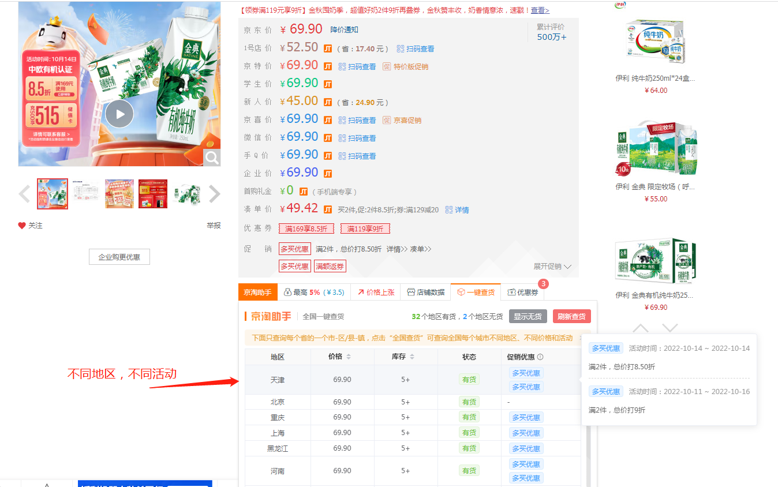The image size is (778, 487).
Task: Click the JT icon in the 手Q价 row
Action: click(x=328, y=156)
